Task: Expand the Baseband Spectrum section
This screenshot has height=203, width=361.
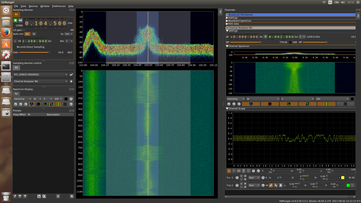Action: pyautogui.click(x=241, y=21)
